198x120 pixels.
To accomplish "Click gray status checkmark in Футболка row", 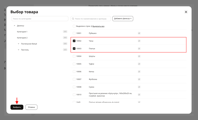I will [139, 79].
